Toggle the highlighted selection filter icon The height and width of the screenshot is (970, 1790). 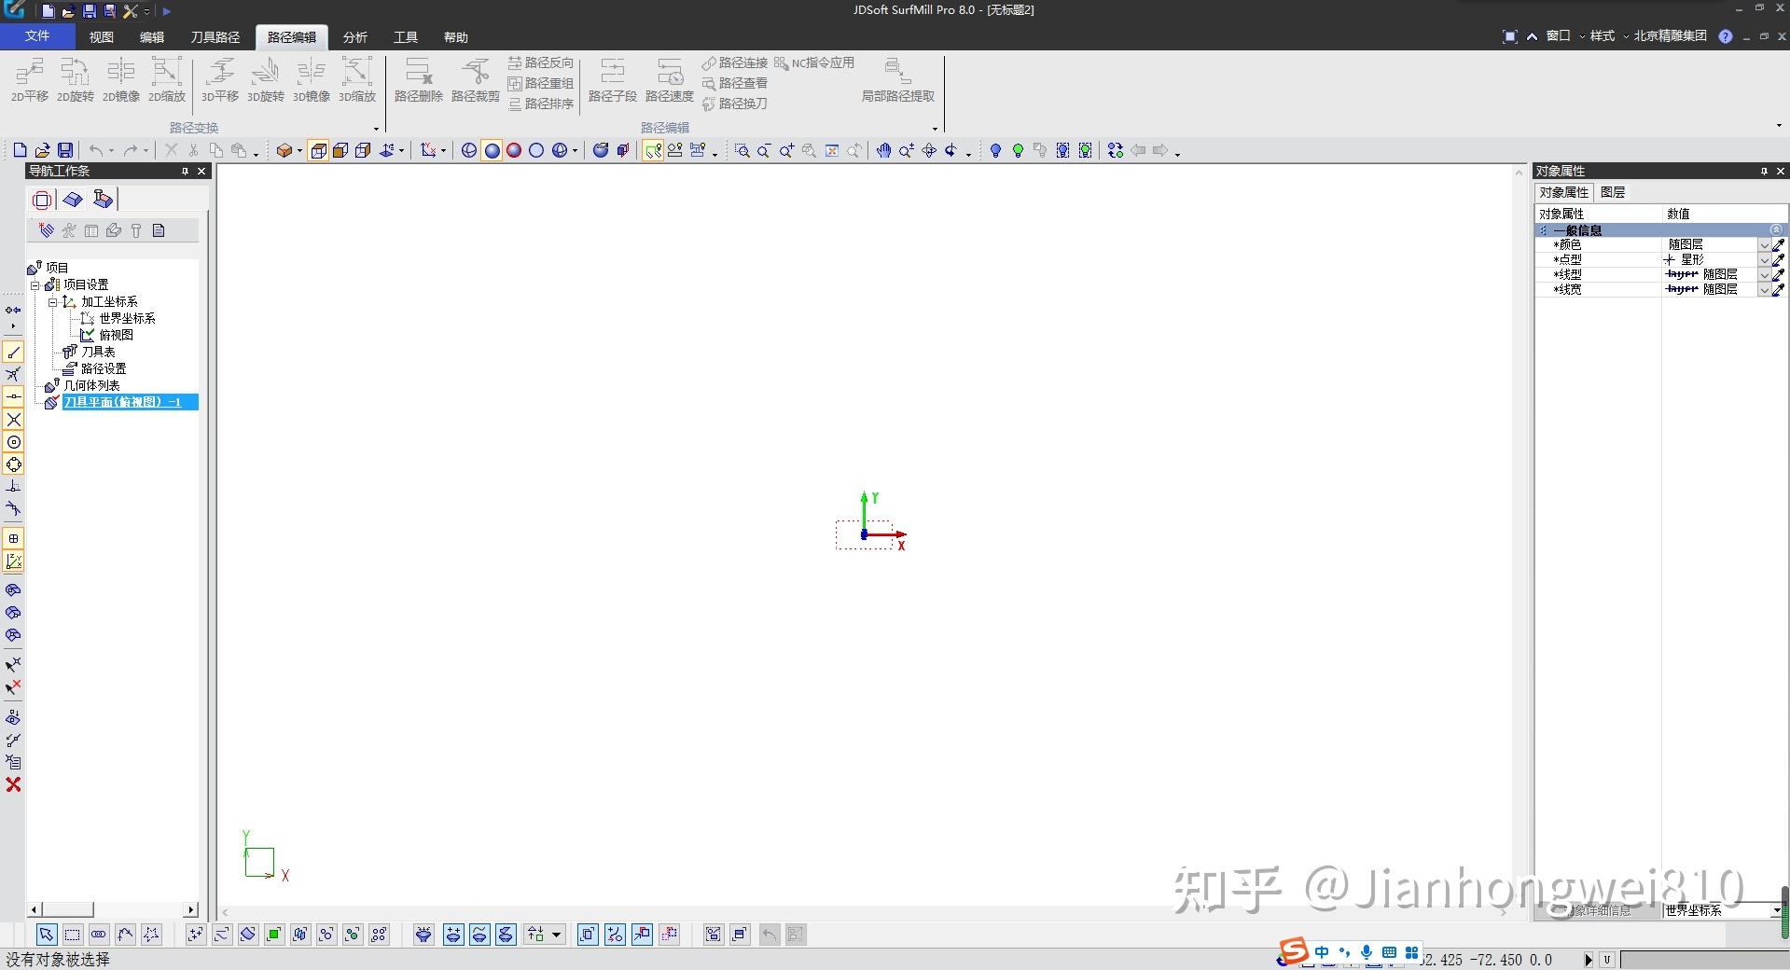click(652, 150)
